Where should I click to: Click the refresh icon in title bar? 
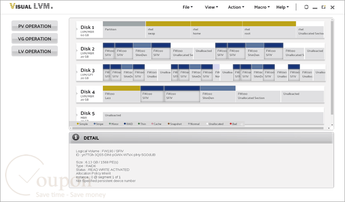[306, 7]
